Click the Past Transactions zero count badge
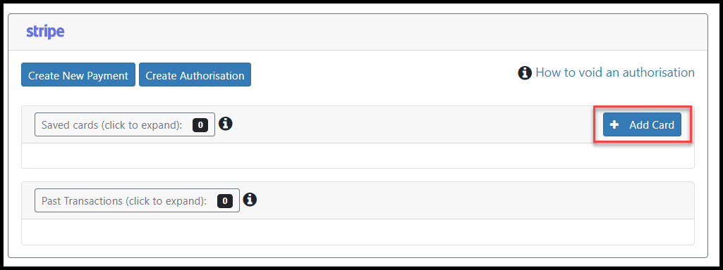 tap(225, 200)
